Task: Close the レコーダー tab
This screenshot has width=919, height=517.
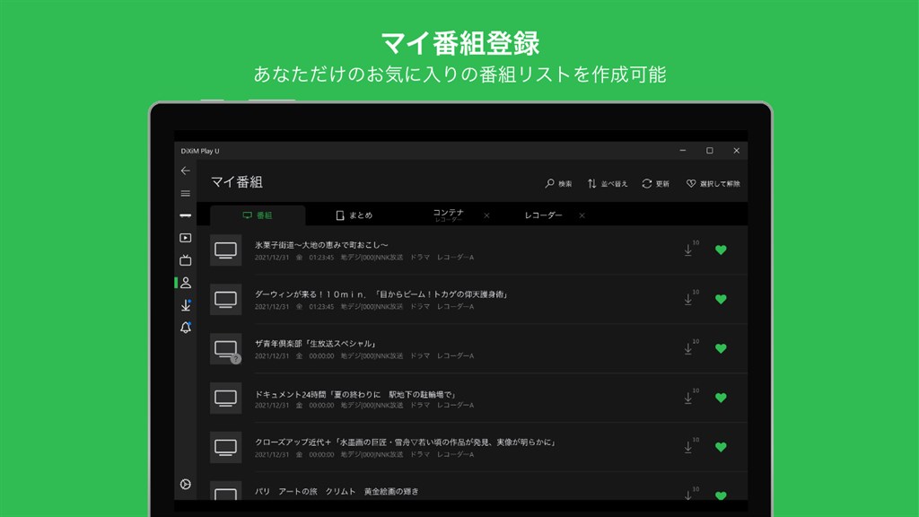Action: pos(582,215)
